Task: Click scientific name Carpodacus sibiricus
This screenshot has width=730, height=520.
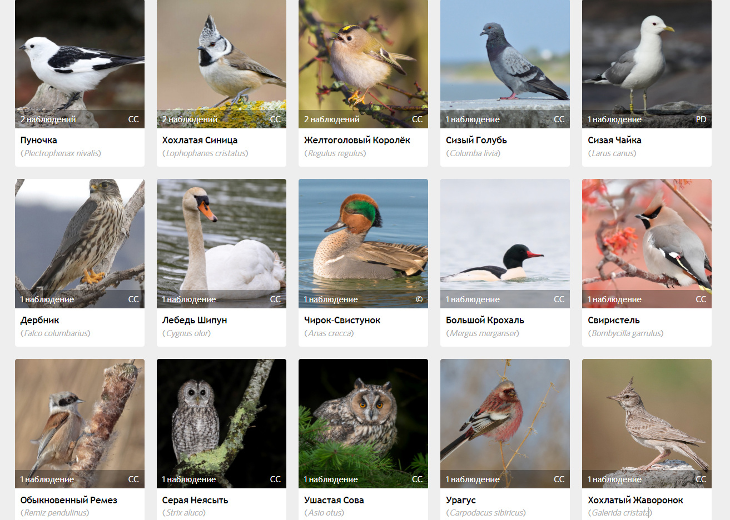Action: [486, 513]
